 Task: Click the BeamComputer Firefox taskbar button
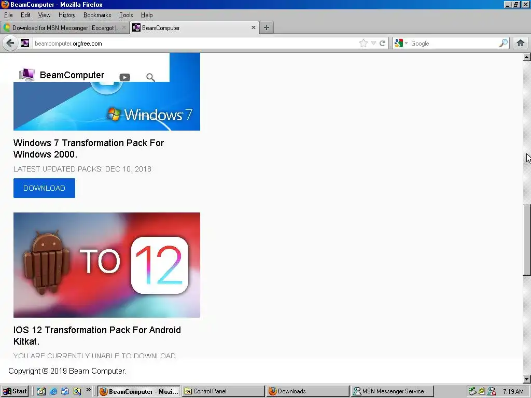click(139, 391)
